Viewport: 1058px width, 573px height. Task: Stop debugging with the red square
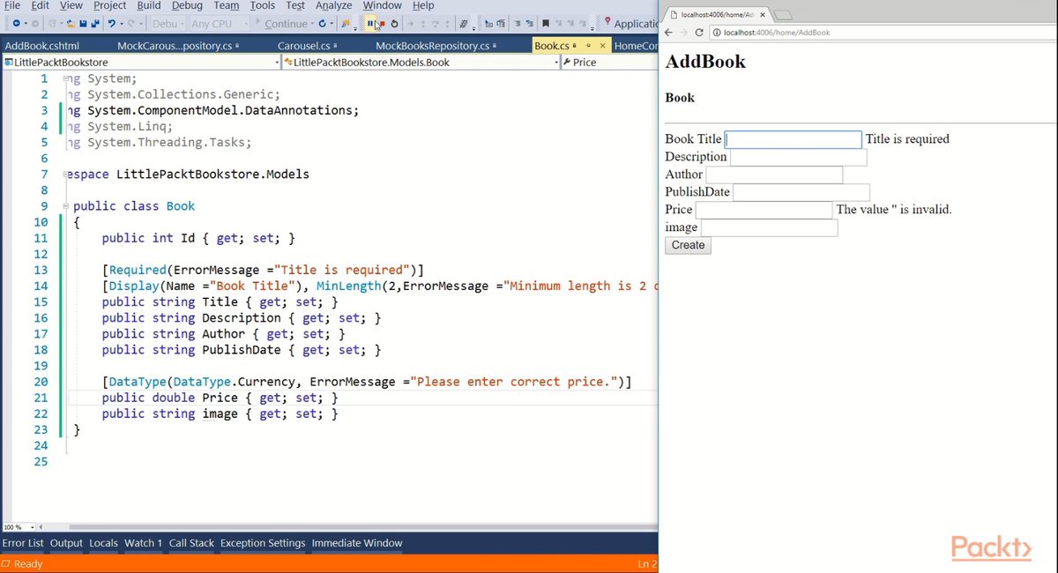click(x=382, y=24)
